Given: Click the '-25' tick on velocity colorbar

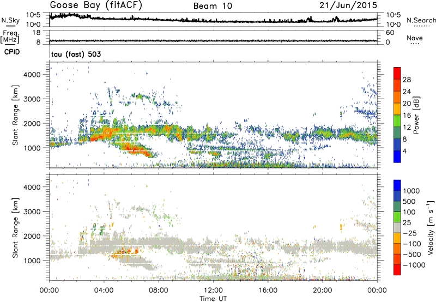Looking at the screenshot, I should click(x=409, y=233).
